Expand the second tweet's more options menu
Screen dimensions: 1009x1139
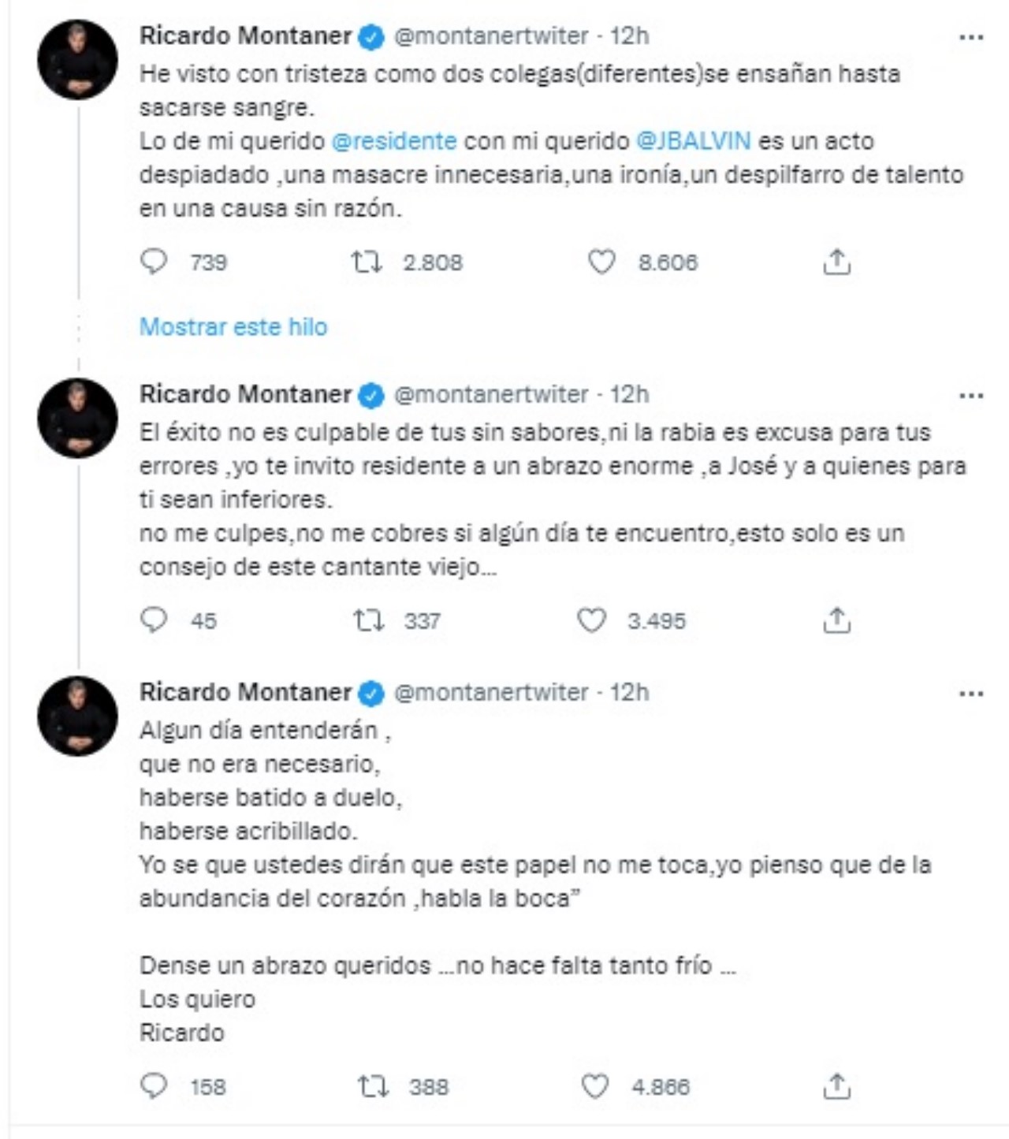(971, 396)
